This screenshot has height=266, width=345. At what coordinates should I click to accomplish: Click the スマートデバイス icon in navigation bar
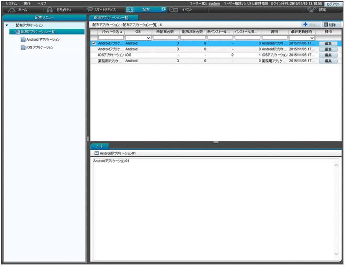pos(90,9)
